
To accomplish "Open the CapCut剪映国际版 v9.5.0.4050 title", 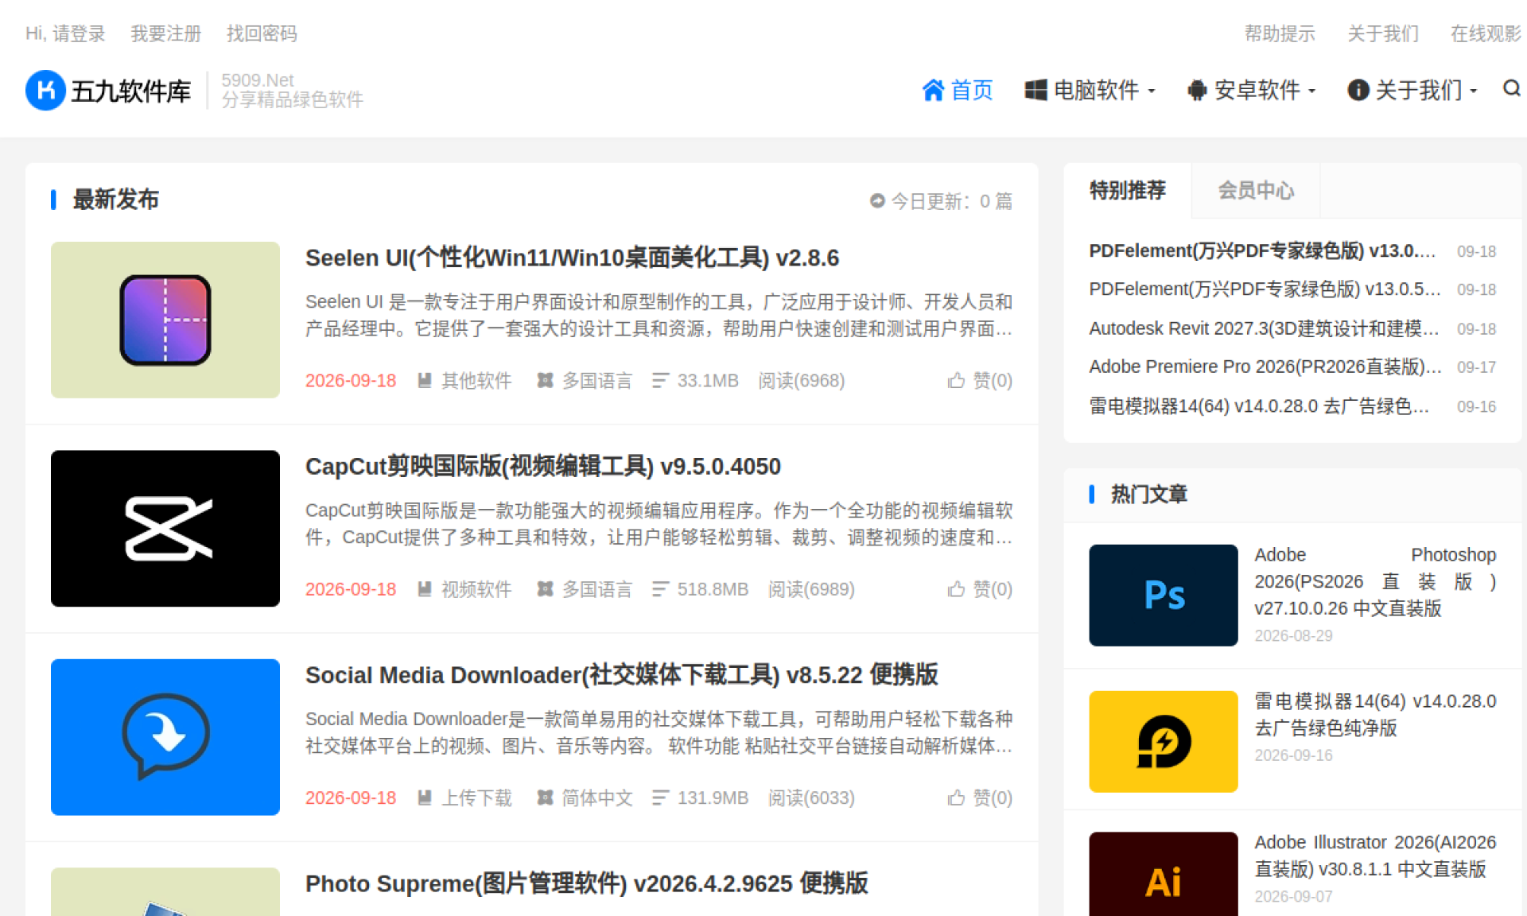I will click(x=543, y=466).
